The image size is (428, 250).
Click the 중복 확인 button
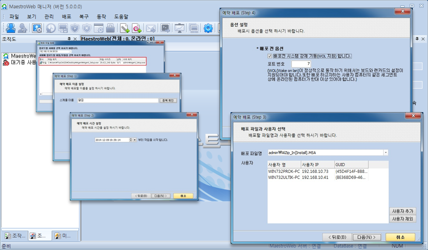pyautogui.click(x=168, y=100)
